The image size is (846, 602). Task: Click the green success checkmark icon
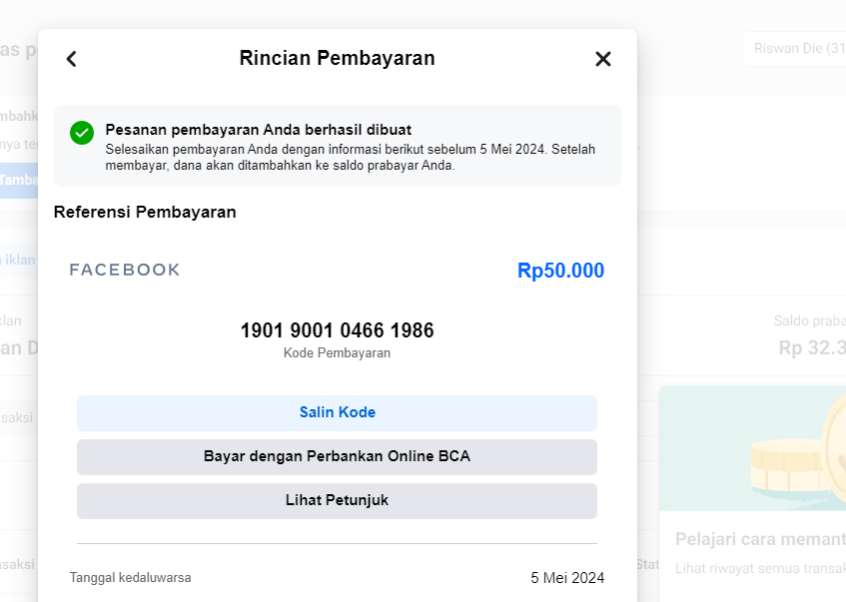(82, 133)
